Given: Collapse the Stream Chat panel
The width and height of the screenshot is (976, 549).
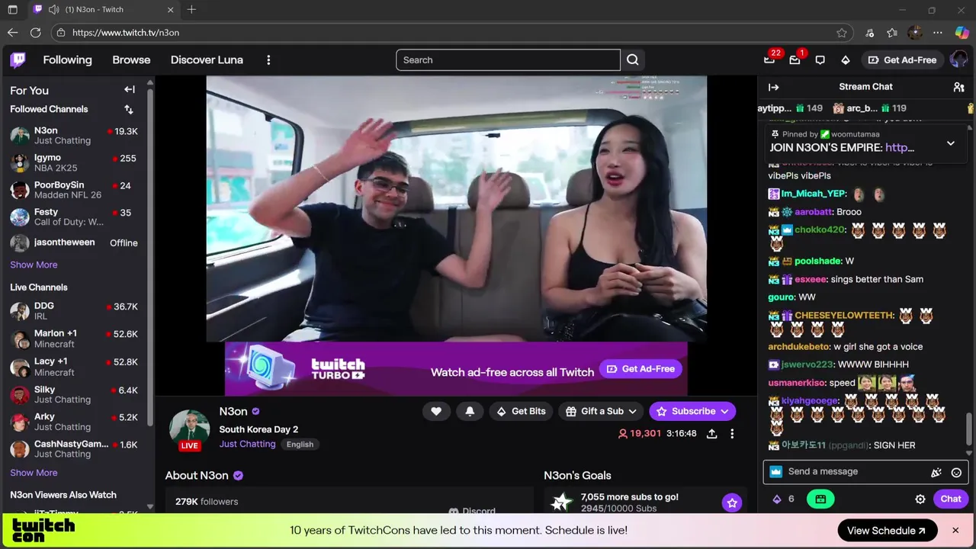Looking at the screenshot, I should click(774, 87).
